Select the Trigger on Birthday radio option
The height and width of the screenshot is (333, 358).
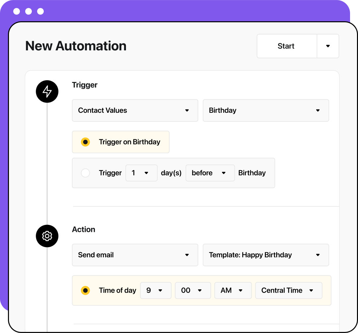tap(86, 142)
